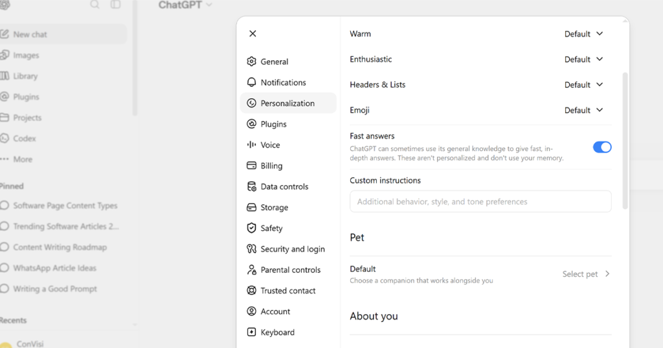Viewport: 663px width, 348px height.
Task: Turn off the Fast answers toggle
Action: pyautogui.click(x=602, y=147)
